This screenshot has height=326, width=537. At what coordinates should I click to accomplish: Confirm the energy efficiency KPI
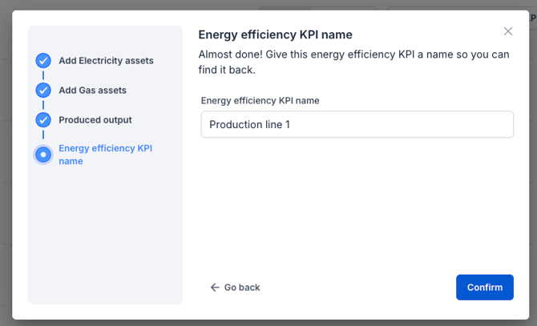pyautogui.click(x=484, y=288)
